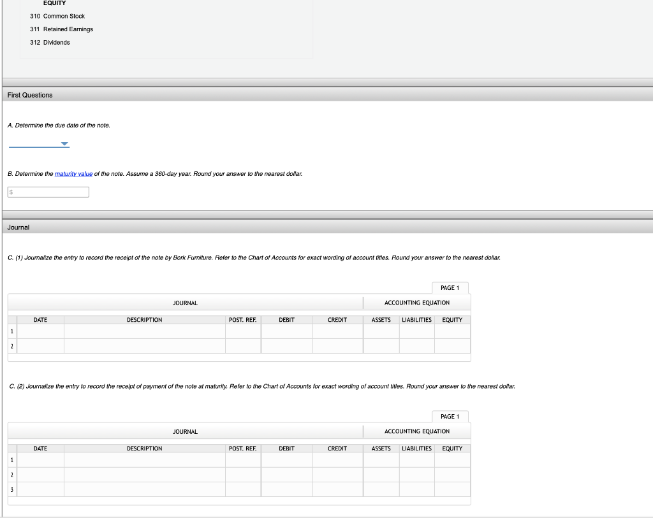Click second journal row 2 Assets cell
This screenshot has width=653, height=518.
pos(381,475)
